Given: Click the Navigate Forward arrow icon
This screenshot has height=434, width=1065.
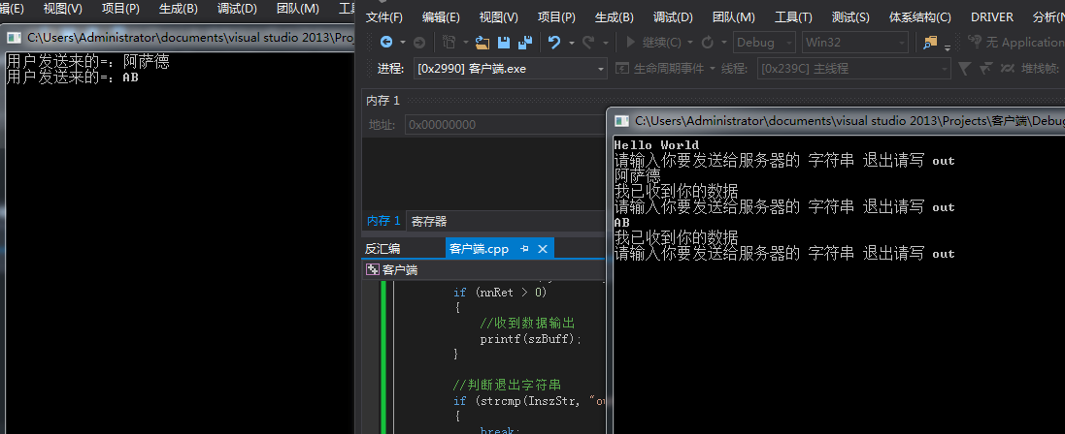Looking at the screenshot, I should pyautogui.click(x=419, y=42).
